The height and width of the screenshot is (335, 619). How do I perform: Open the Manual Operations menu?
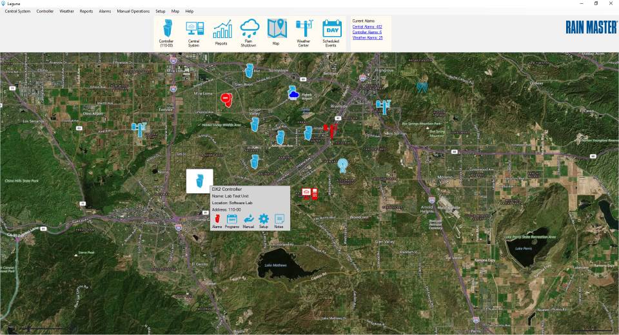[x=133, y=11]
